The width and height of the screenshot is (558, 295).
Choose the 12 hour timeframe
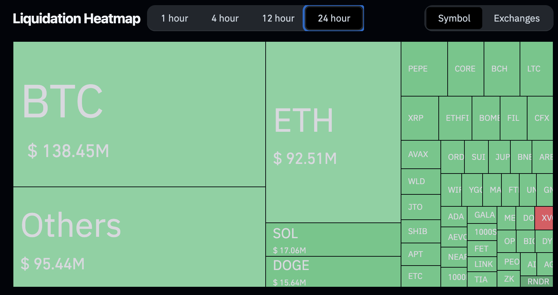tap(278, 18)
